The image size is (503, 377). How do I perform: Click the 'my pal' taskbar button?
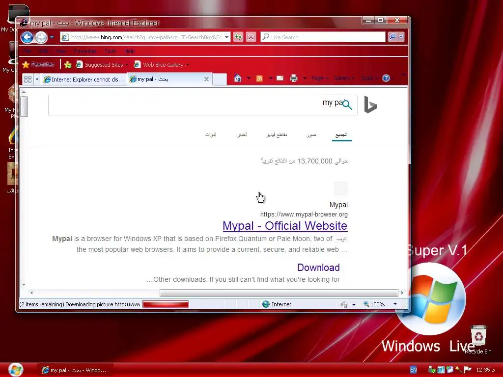(75, 370)
